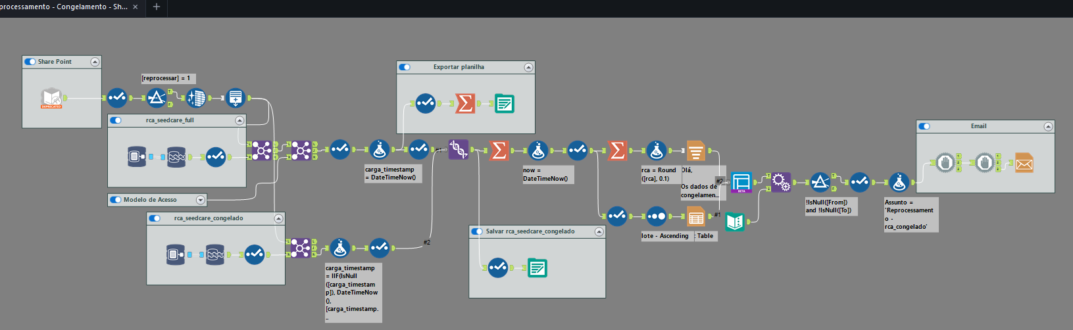Select the Select tool right of Share Point container
This screenshot has width=1073, height=330.
117,98
